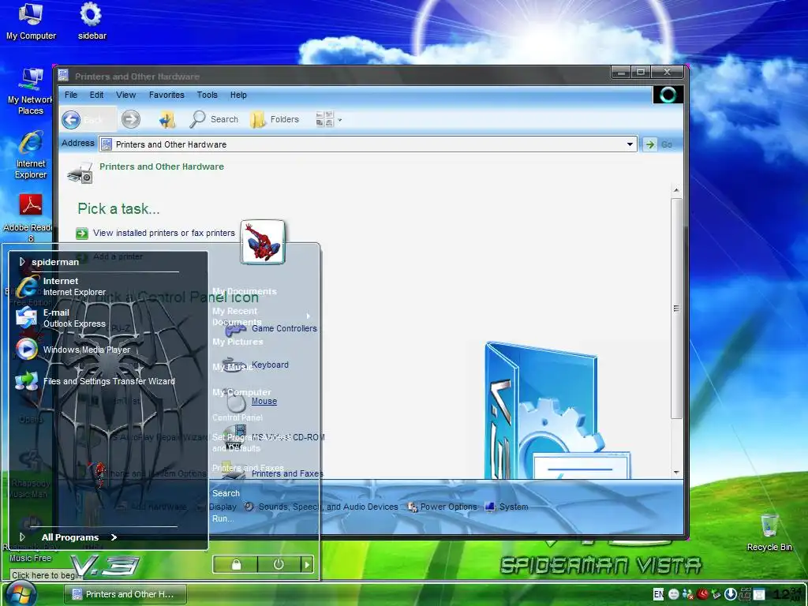Open the Recycle Bin
808x606 pixels.
pyautogui.click(x=769, y=533)
